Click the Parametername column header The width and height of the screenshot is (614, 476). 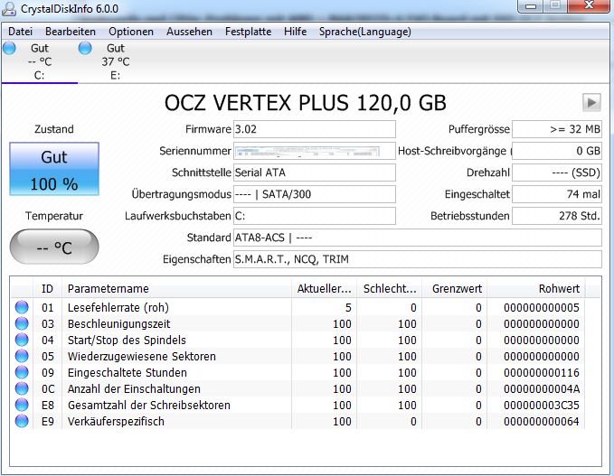click(176, 289)
